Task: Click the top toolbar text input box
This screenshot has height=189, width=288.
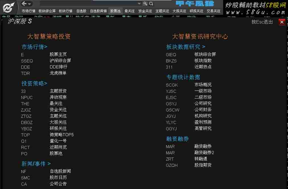Action: pos(89,3)
